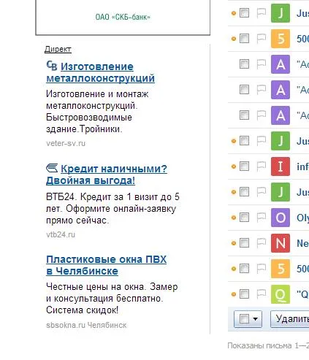Image resolution: width=309 pixels, height=360 pixels.
Task: Click the sbsokna.ru Челябинск address text
Action: coord(86,325)
